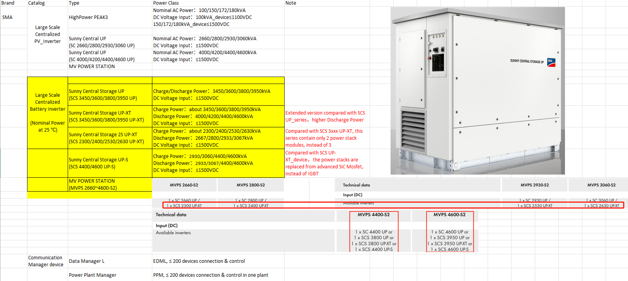Select the Sunny Central Storage UP product photo
The width and height of the screenshot is (628, 281).
point(478,91)
